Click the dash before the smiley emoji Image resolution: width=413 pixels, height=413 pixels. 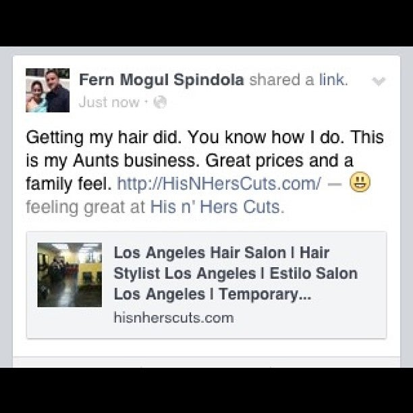click(x=335, y=184)
